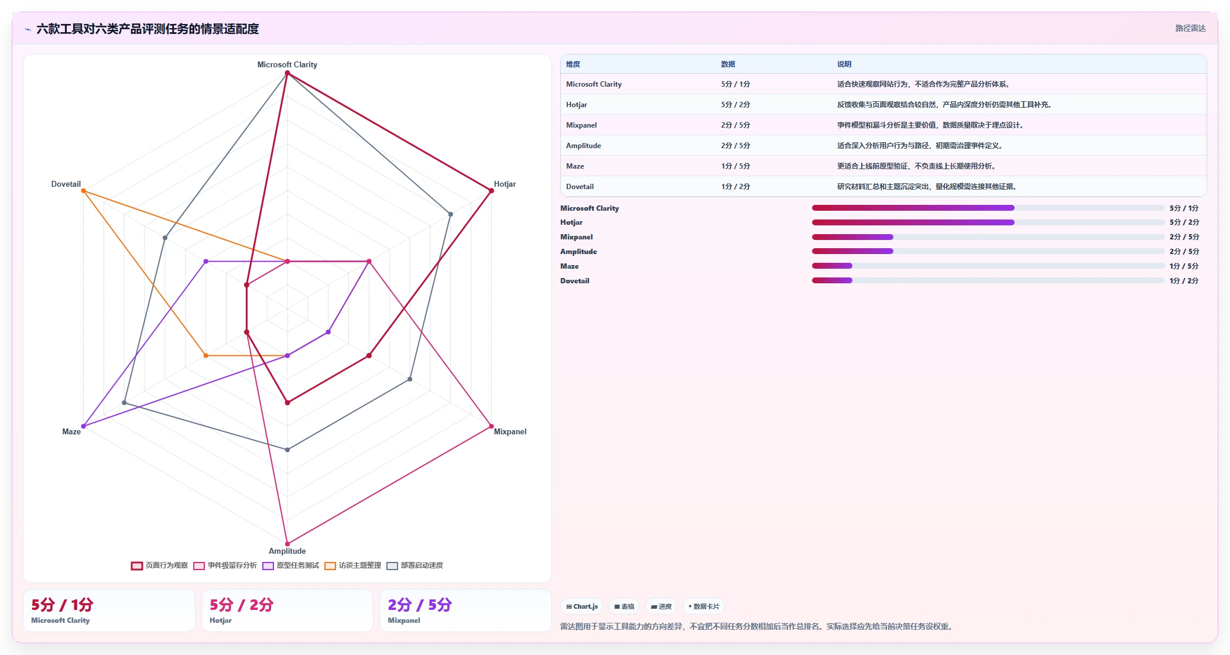Viewport: 1230px width, 655px height.
Task: Open the Microsoft Clarity 5分 / 1分 data card
Action: [x=109, y=611]
